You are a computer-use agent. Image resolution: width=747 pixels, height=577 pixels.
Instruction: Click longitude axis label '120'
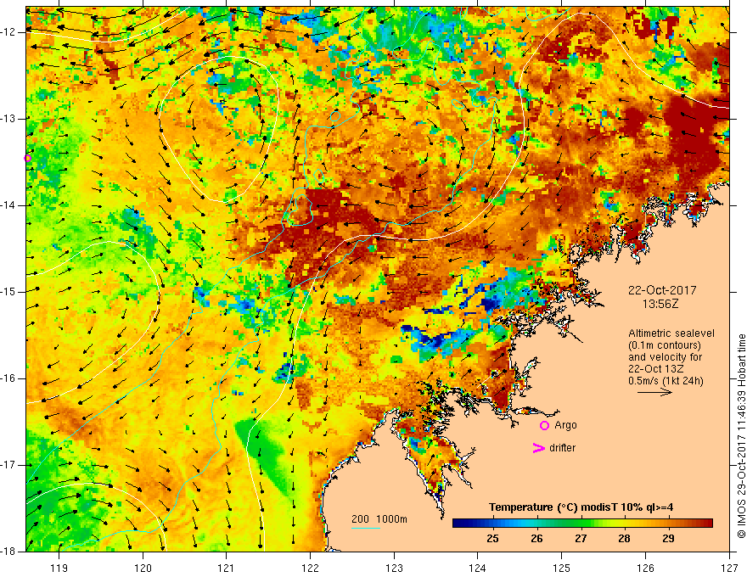(x=143, y=568)
